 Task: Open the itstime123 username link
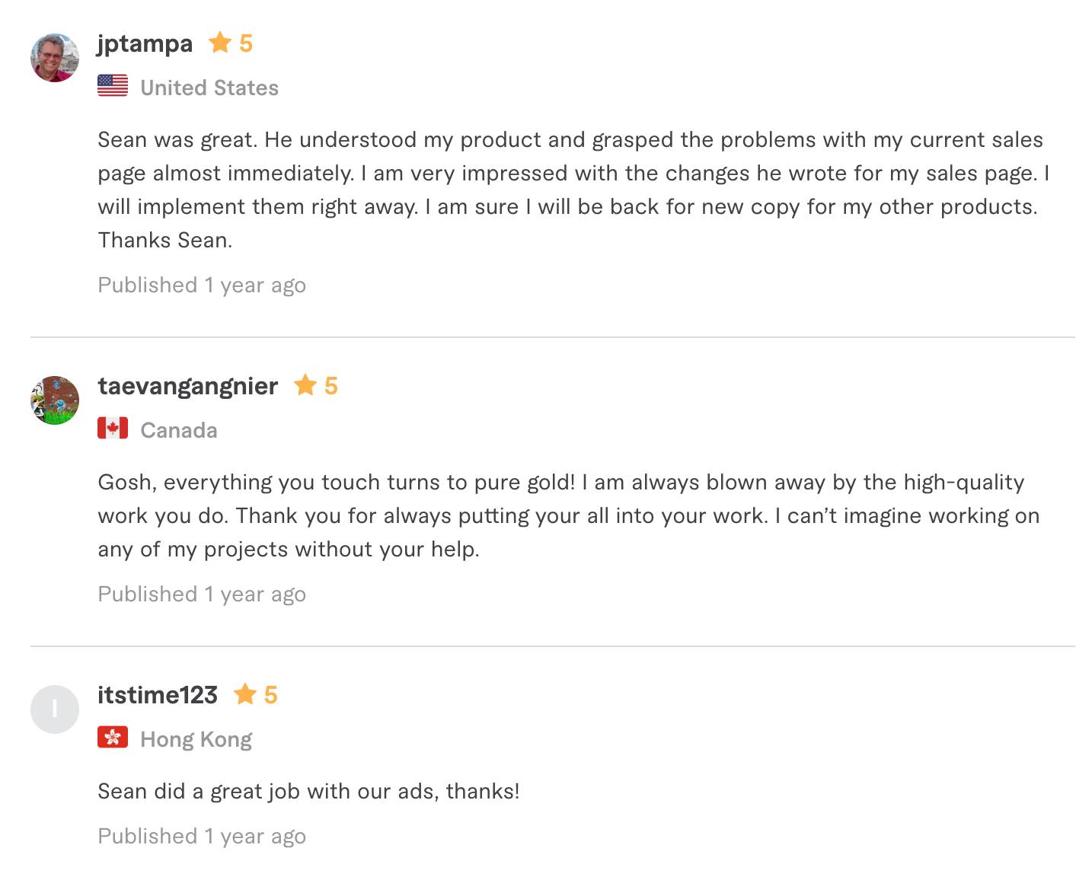(x=158, y=695)
